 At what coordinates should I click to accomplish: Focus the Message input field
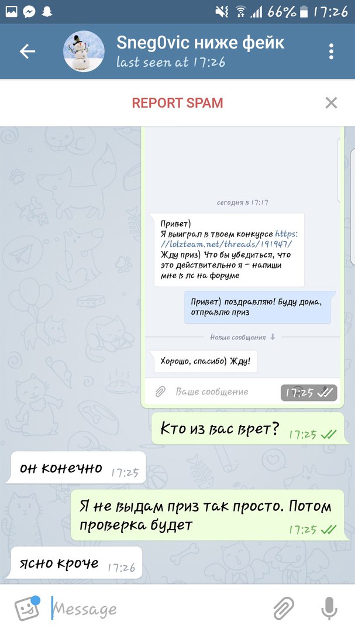157,609
